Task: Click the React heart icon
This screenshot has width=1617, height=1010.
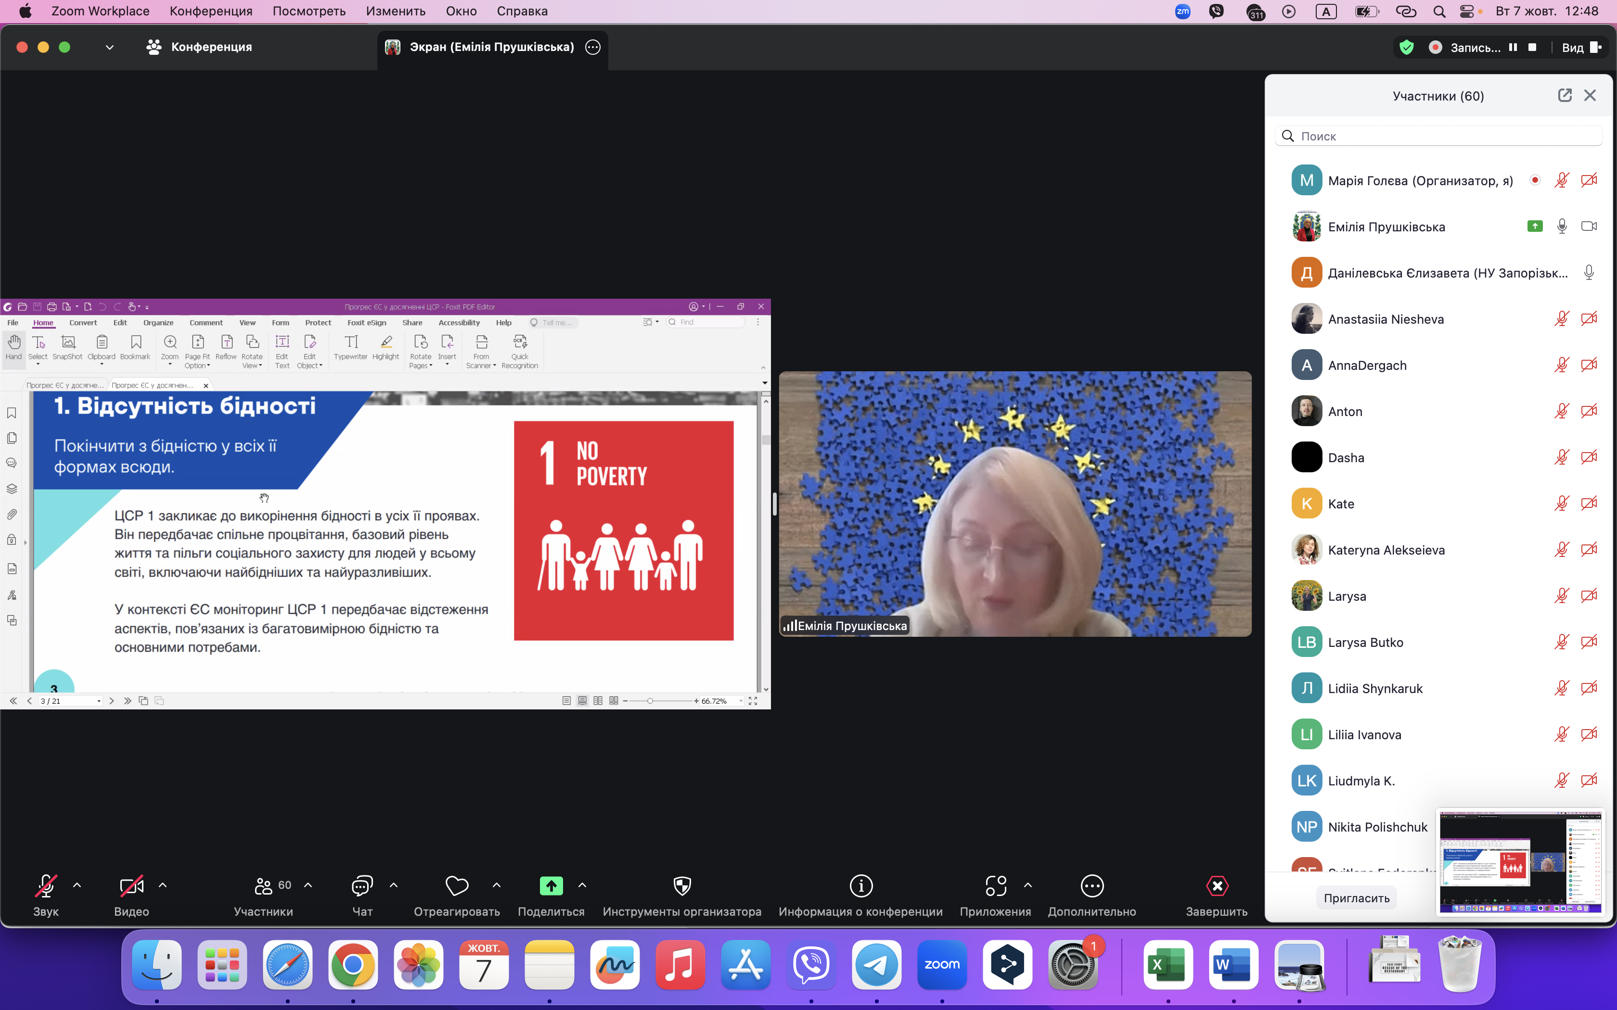Action: pyautogui.click(x=456, y=886)
